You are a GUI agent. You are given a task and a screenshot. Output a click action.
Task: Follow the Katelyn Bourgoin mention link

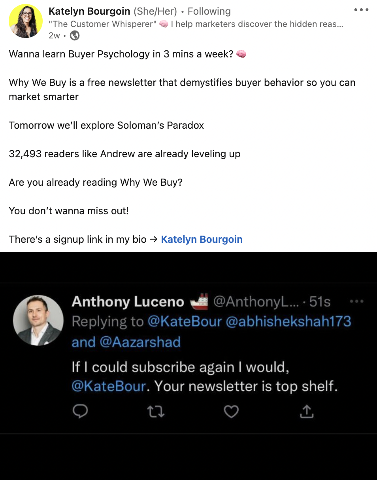(202, 239)
